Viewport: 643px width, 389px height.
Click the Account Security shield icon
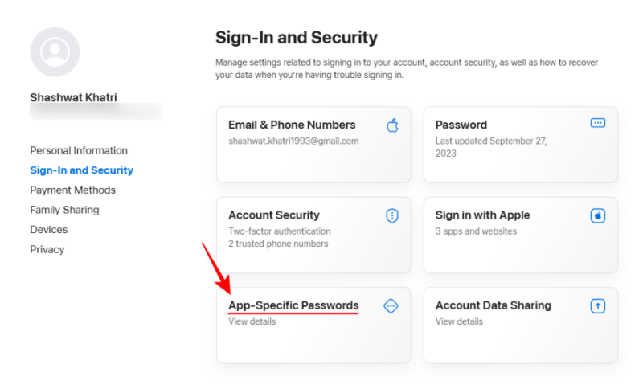point(392,215)
